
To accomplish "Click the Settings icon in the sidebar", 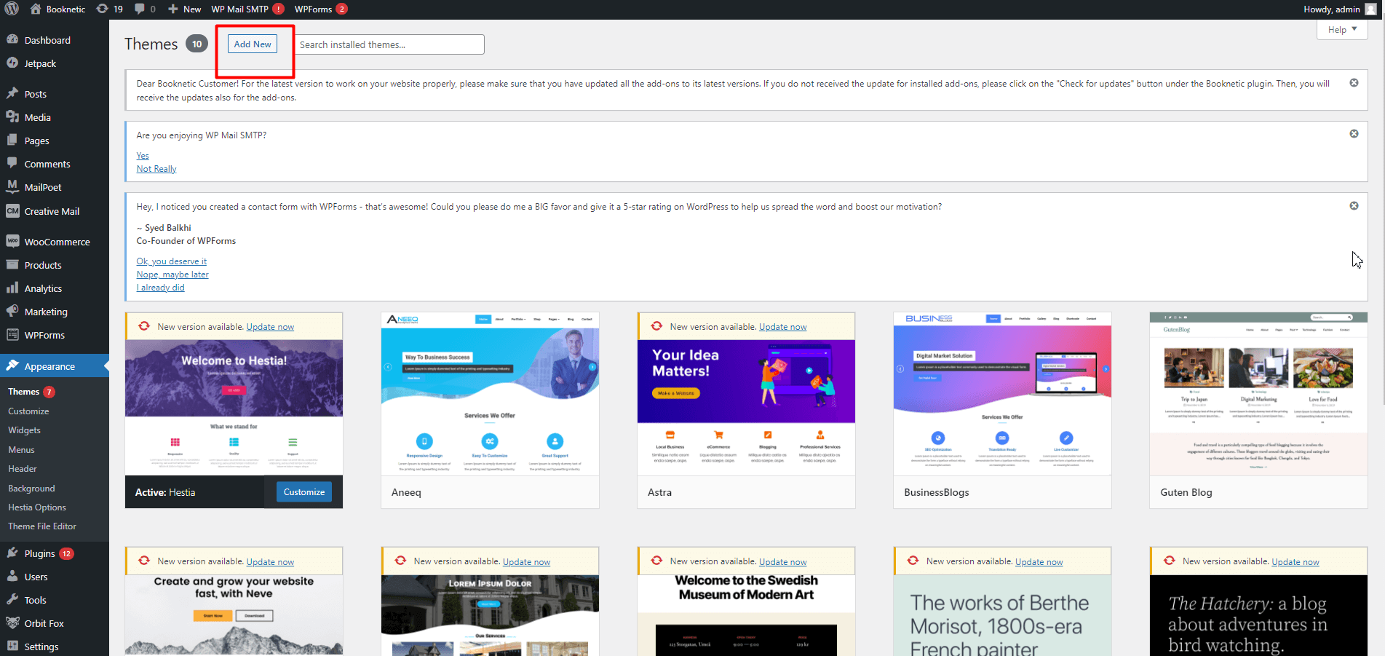I will click(x=12, y=646).
